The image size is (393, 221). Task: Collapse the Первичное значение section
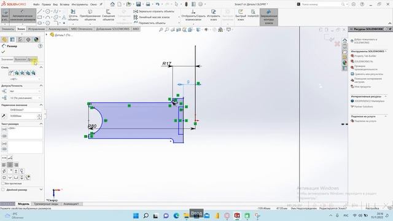pyautogui.click(x=41, y=105)
